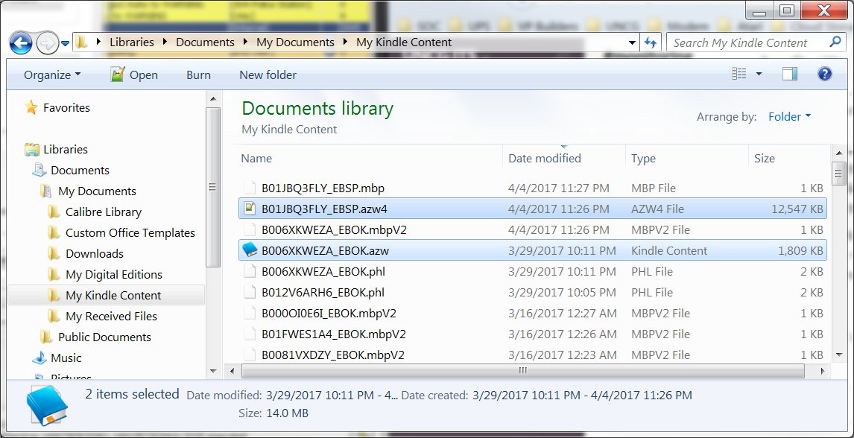Refresh the current folder view
This screenshot has height=438, width=854.
pos(651,42)
